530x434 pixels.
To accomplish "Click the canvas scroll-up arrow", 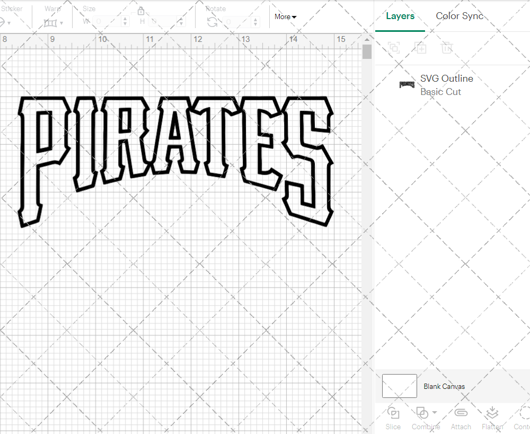I will (367, 40).
